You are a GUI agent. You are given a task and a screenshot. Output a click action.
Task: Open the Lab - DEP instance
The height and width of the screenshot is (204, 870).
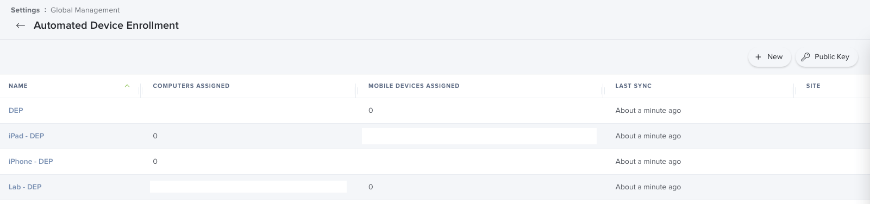[x=25, y=187]
